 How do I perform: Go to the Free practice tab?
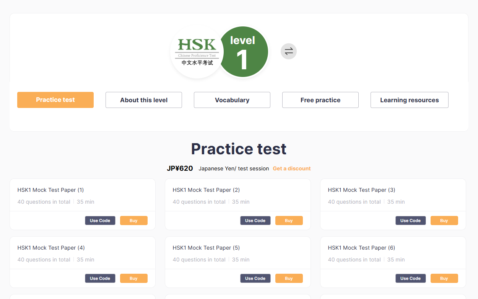click(x=320, y=100)
